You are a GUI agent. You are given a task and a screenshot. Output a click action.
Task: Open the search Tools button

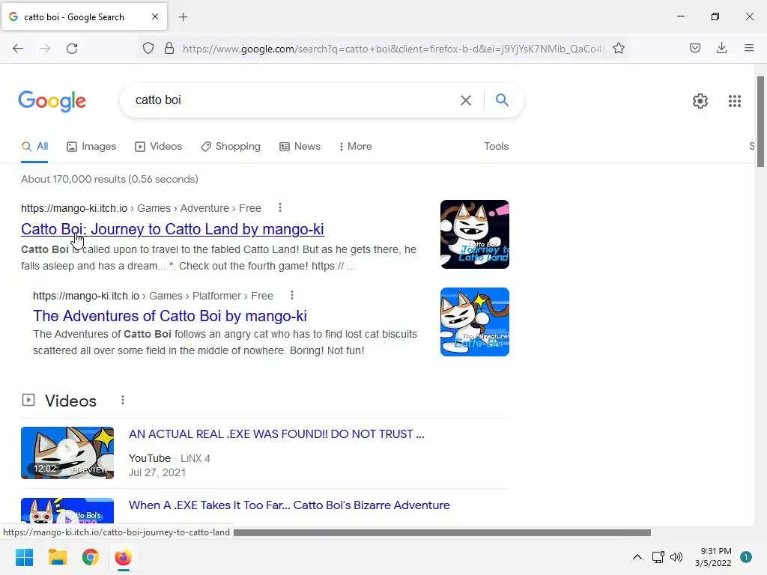(496, 146)
